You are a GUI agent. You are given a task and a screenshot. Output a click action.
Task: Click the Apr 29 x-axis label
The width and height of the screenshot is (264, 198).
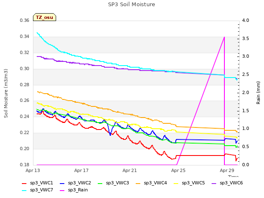(x=227, y=170)
